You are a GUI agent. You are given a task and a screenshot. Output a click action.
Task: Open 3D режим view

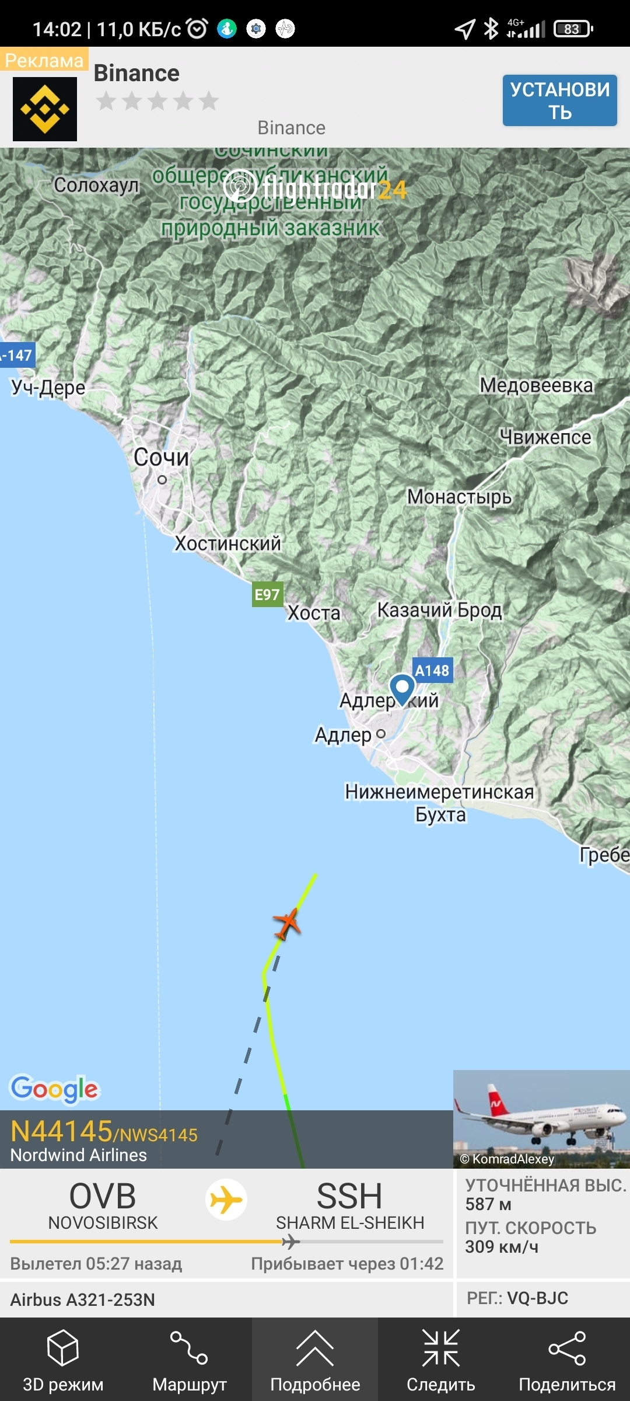pyautogui.click(x=63, y=1360)
